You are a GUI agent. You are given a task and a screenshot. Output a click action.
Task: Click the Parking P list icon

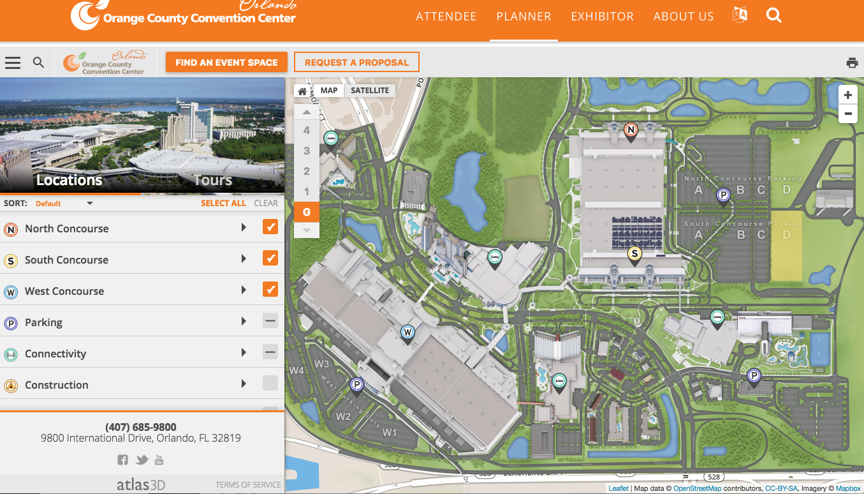point(11,323)
